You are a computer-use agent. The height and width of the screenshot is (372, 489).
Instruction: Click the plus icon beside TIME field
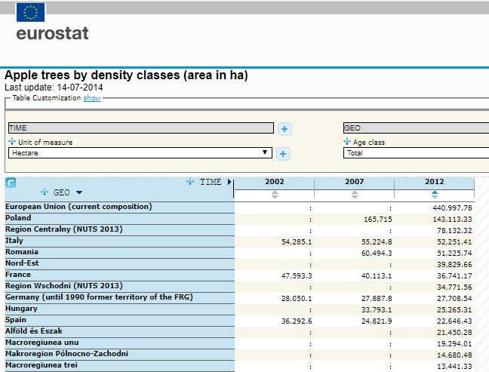[284, 129]
